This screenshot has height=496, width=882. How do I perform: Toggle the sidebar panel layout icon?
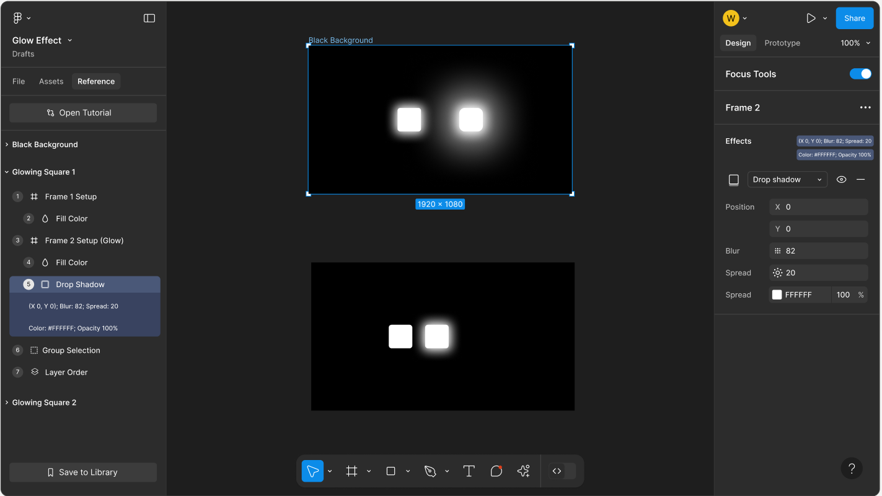pos(149,18)
